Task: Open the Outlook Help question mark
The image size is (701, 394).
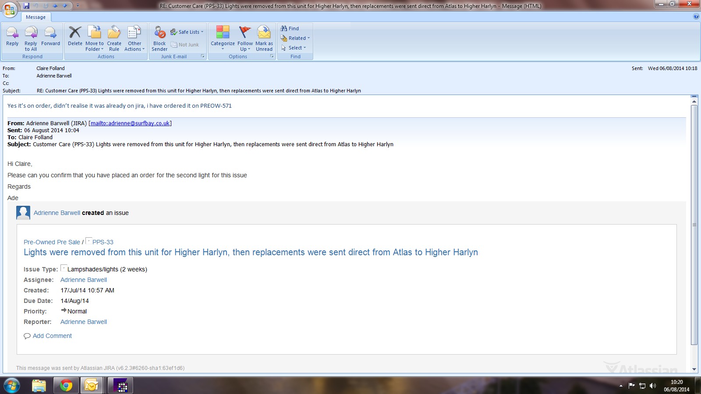Action: 696,17
